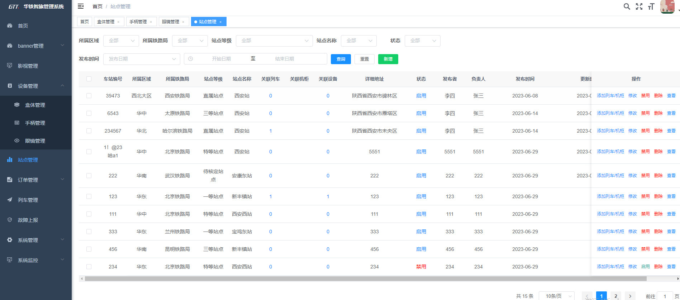Check the row for station number 333
Viewport: 680px width, 300px height.
(89, 232)
